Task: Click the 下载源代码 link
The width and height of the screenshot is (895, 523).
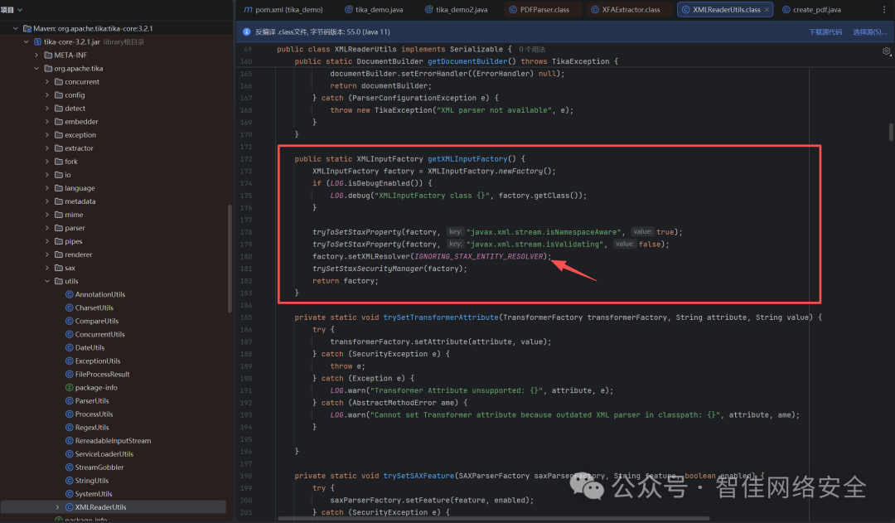Action: click(x=825, y=32)
